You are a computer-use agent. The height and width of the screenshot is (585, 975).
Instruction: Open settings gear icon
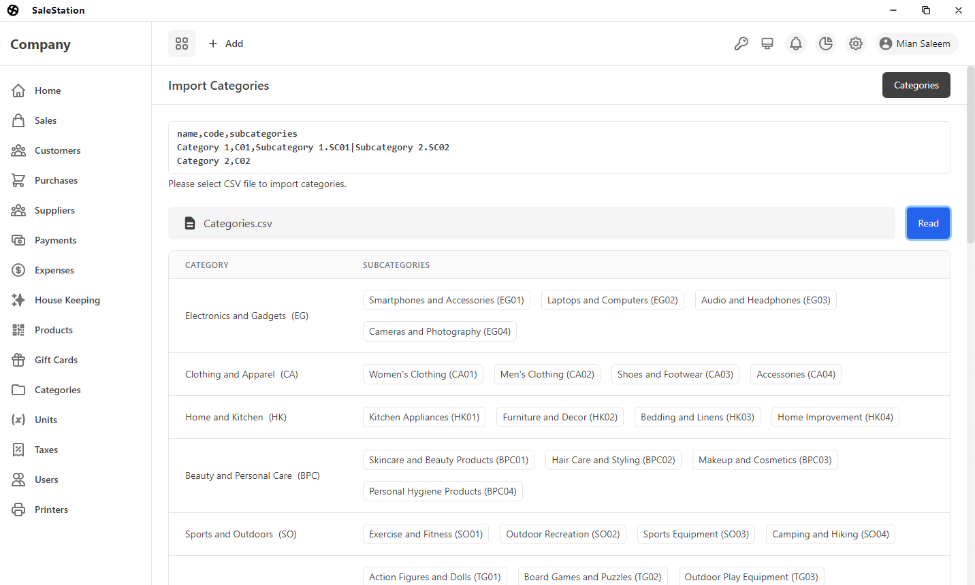(x=856, y=44)
